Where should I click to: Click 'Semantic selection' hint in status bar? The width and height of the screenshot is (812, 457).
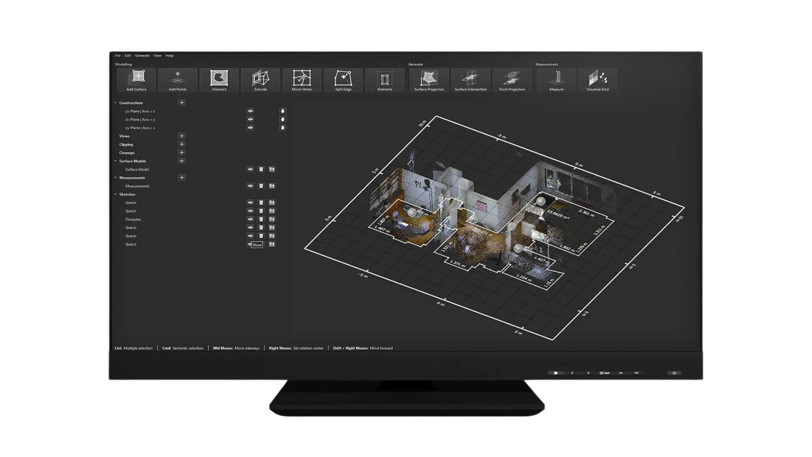[188, 348]
